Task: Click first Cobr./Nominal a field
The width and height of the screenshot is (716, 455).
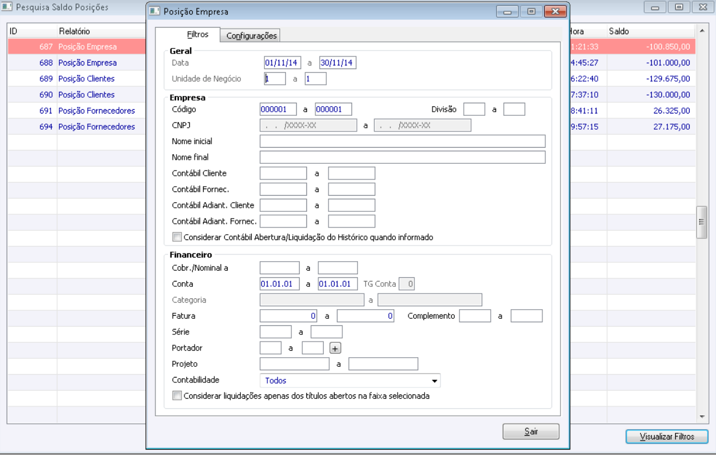Action: point(279,268)
